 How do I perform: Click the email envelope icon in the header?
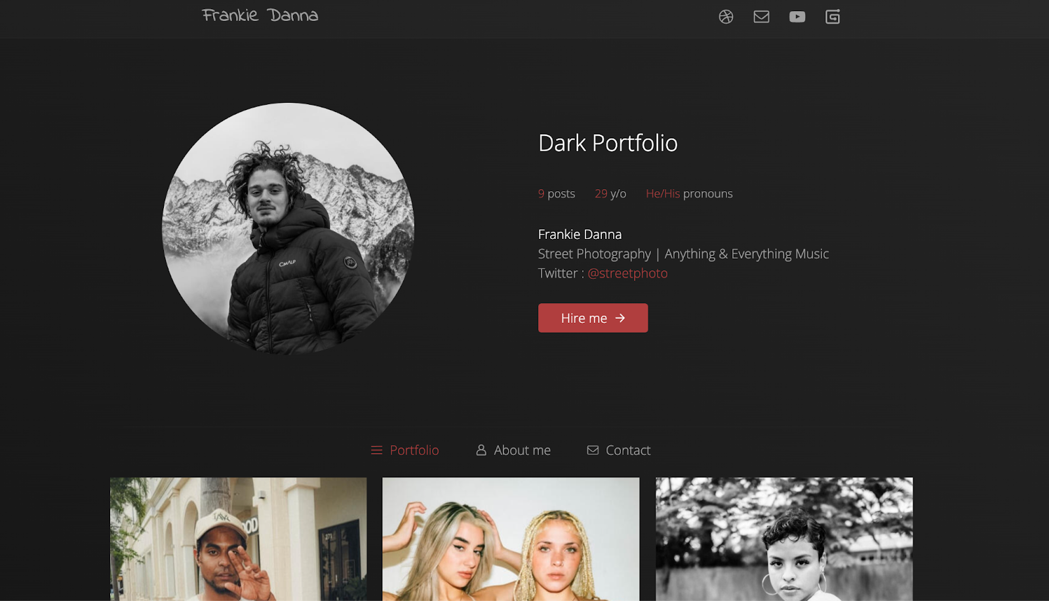pyautogui.click(x=761, y=17)
